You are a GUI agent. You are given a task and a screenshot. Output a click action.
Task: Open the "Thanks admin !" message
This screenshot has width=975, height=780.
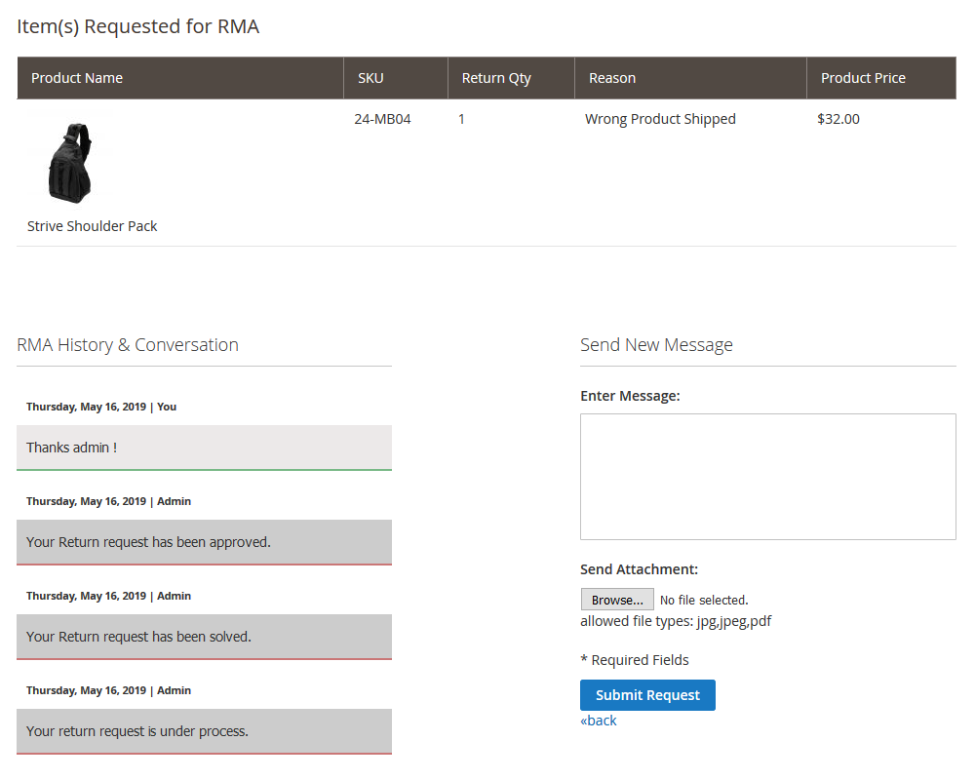pos(204,448)
